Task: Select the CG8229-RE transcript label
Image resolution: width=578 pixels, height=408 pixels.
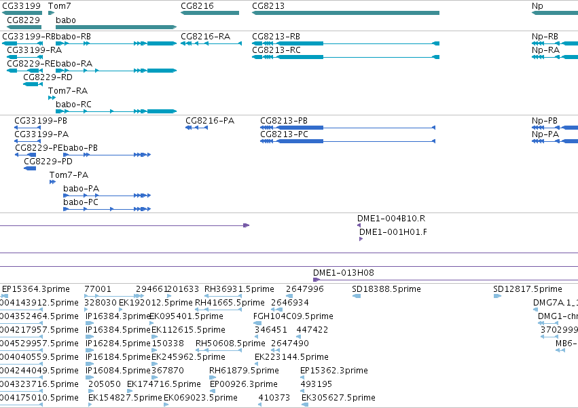Action: click(x=31, y=64)
